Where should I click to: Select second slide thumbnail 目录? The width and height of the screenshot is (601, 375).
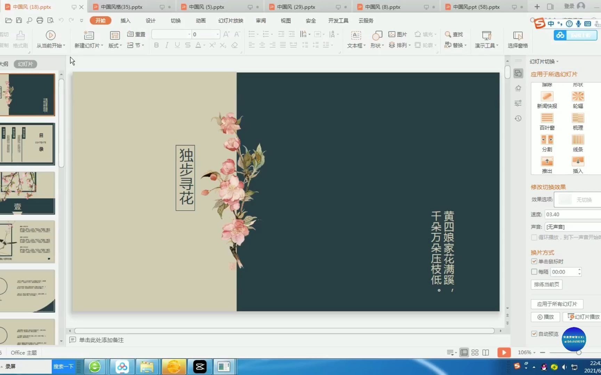coord(27,144)
